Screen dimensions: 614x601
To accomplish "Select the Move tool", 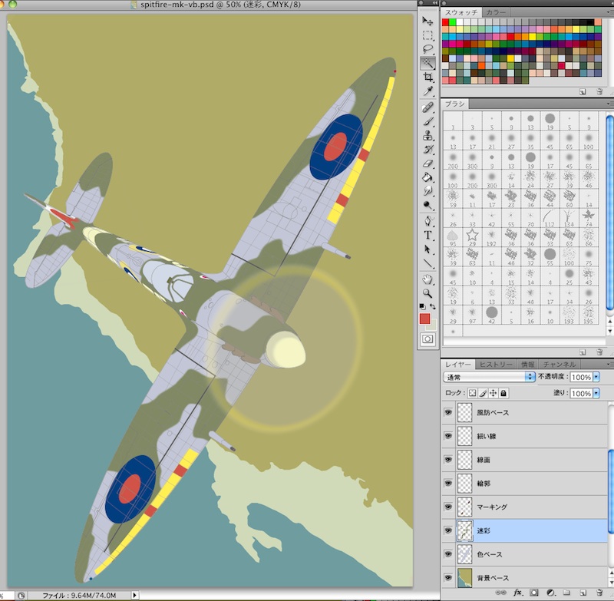I will tap(427, 21).
